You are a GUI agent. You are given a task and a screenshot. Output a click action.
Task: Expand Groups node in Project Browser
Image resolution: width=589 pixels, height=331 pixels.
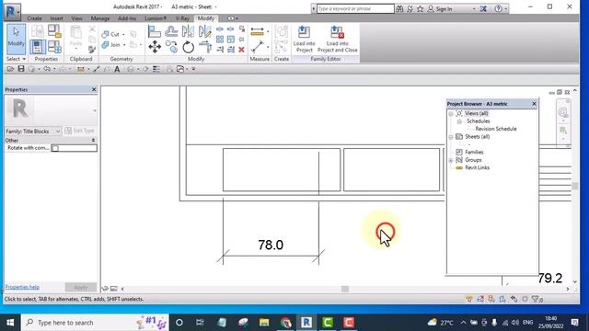click(451, 160)
